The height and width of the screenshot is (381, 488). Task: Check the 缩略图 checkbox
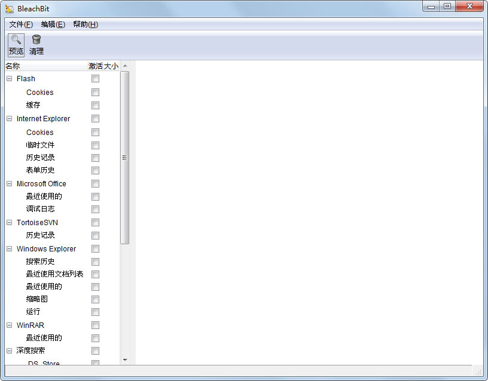(x=95, y=300)
